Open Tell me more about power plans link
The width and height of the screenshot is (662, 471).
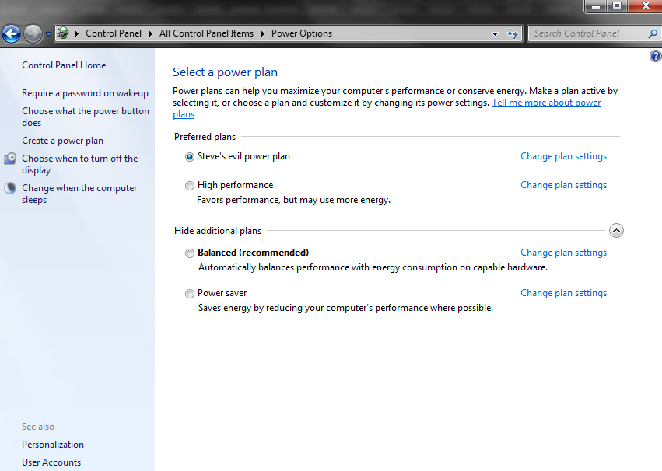click(x=545, y=103)
